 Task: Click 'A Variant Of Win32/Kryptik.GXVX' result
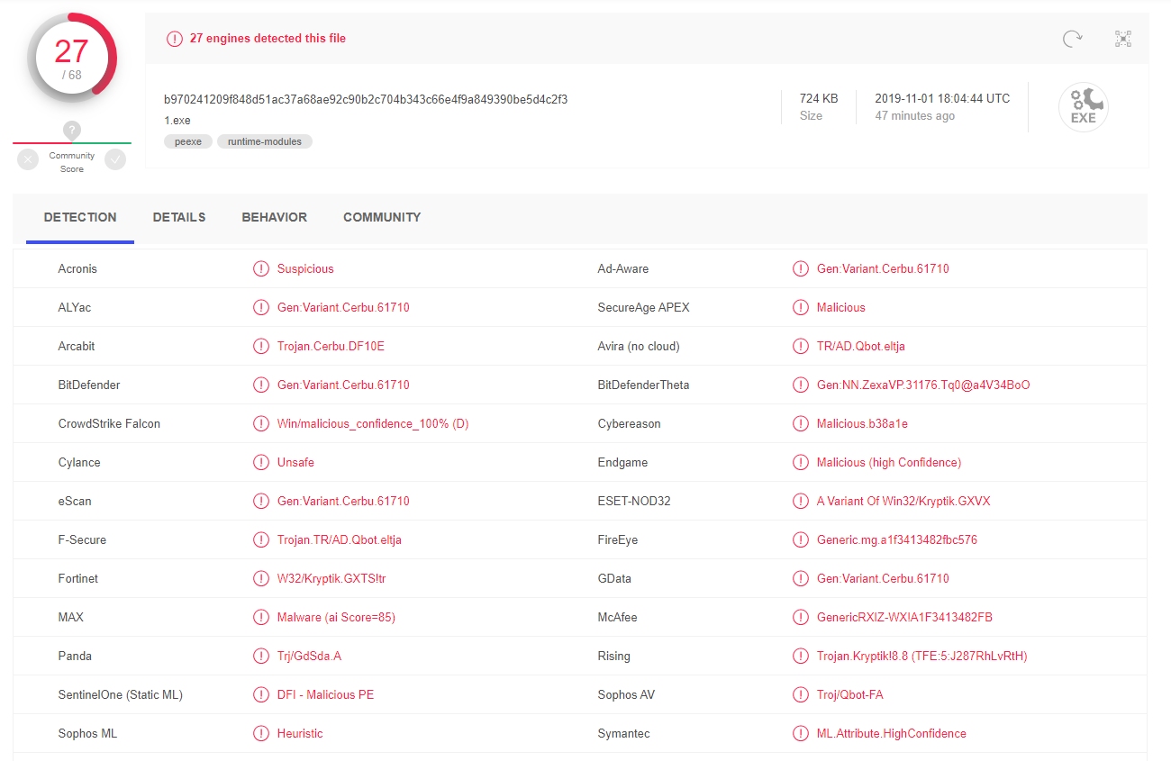click(x=903, y=501)
